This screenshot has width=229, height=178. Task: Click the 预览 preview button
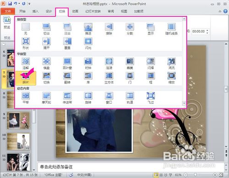point(7,23)
